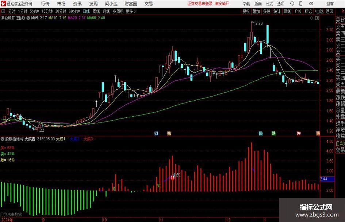Open the 市场 menu
Screen dimensions: 345x222
61,4
